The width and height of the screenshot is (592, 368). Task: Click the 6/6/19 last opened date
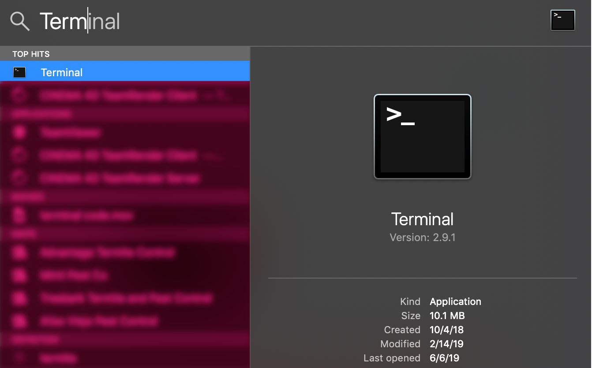tap(445, 358)
